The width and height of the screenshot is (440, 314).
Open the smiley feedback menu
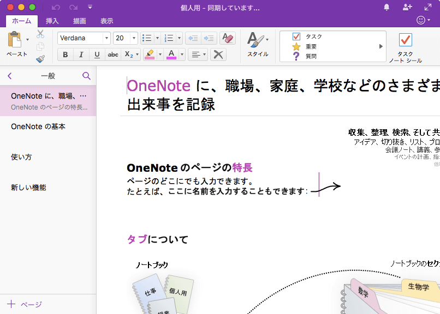(x=423, y=20)
